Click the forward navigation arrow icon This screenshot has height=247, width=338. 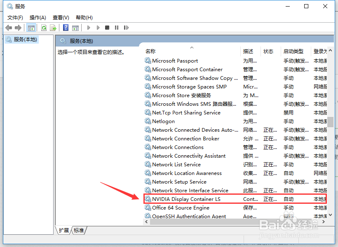(18, 27)
